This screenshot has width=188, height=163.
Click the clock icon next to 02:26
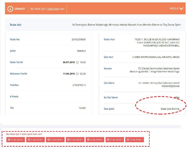(x=77, y=74)
